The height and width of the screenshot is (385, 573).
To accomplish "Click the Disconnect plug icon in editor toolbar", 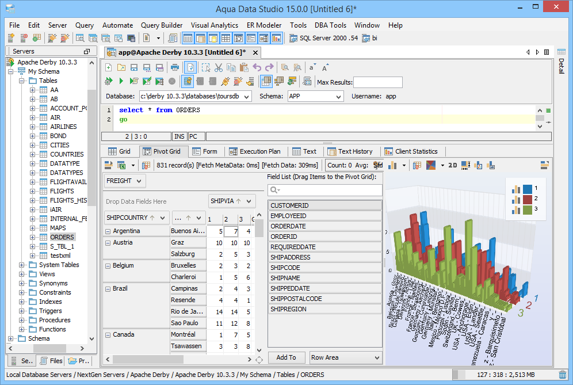I will click(238, 81).
